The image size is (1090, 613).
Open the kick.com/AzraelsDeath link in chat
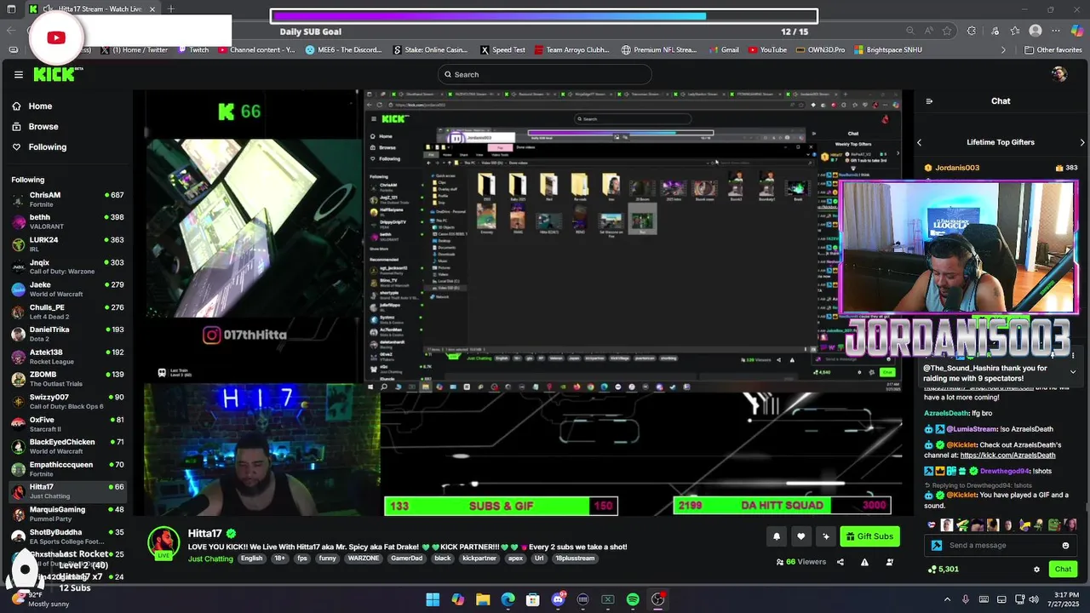tap(1007, 455)
